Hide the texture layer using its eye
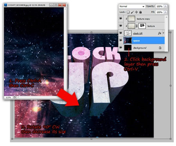Image resolution: width=176 pixels, height=146 pixels. click(x=121, y=26)
